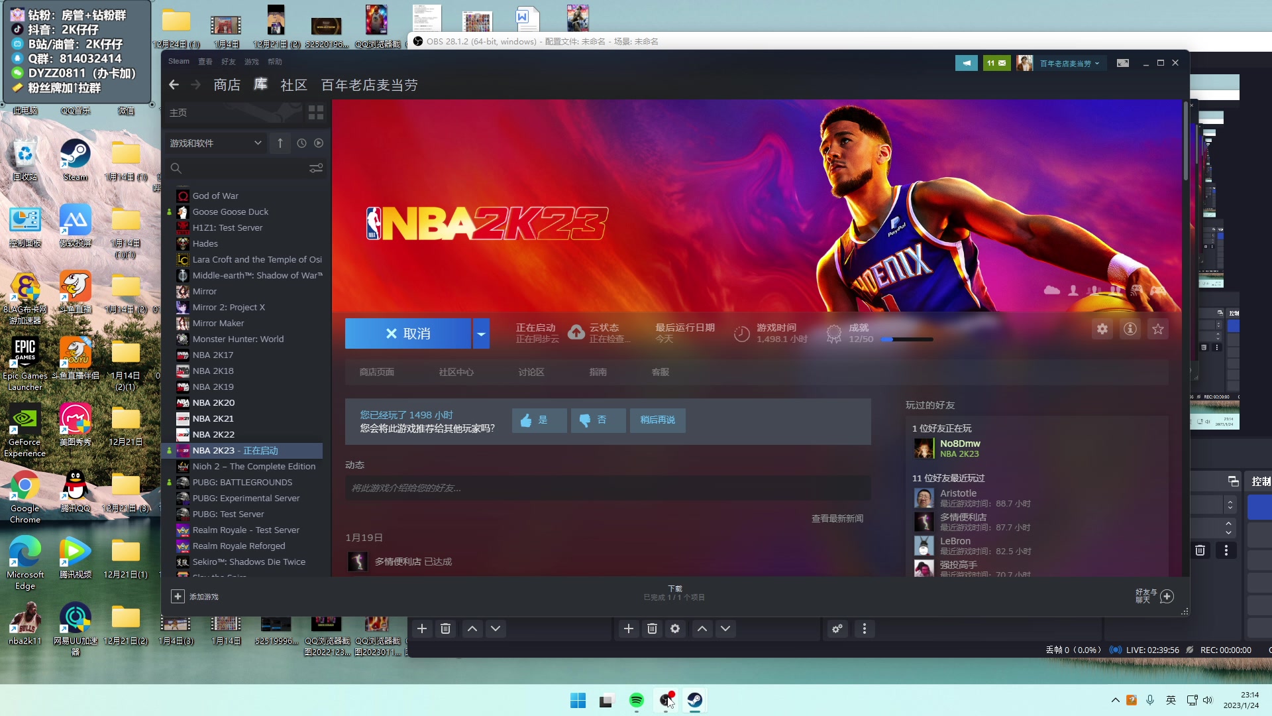The width and height of the screenshot is (1272, 716).
Task: Open OBS audio mixer three-dot menu
Action: tap(865, 628)
